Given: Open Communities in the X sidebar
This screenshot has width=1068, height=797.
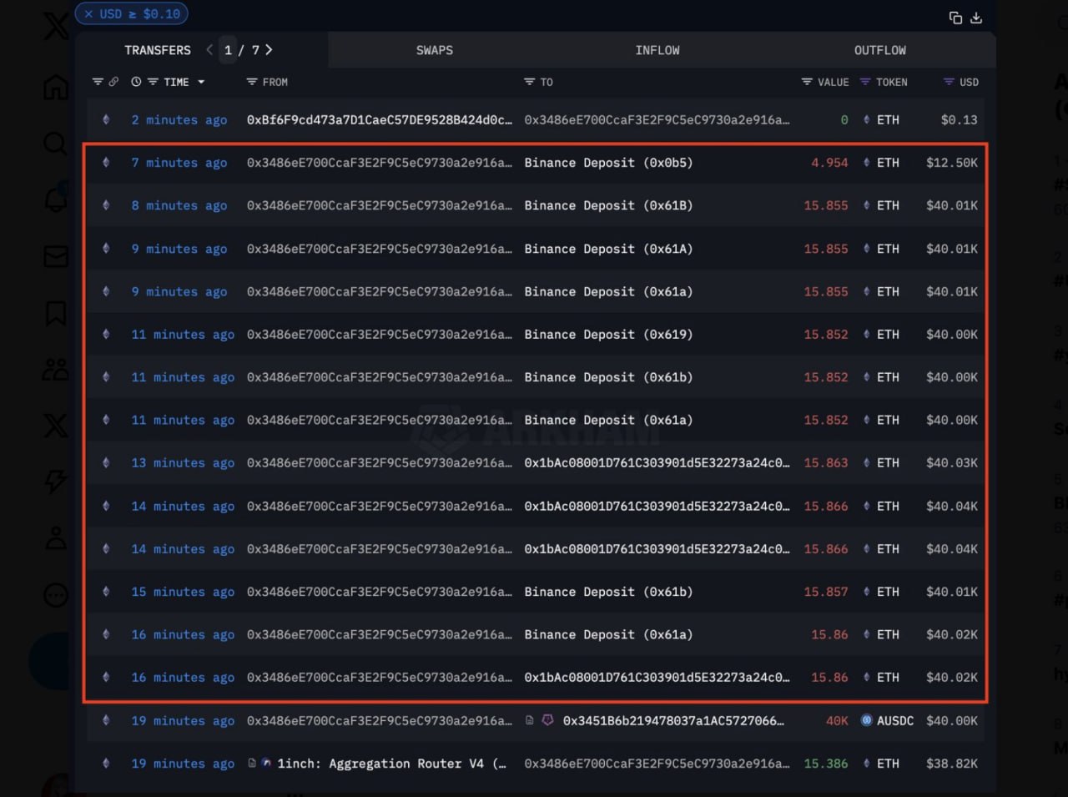Looking at the screenshot, I should [56, 369].
